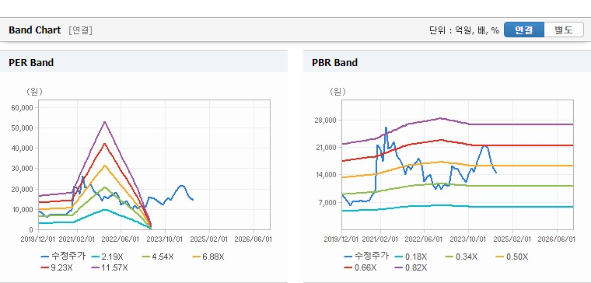Click the Band Chart heading

[x=35, y=30]
